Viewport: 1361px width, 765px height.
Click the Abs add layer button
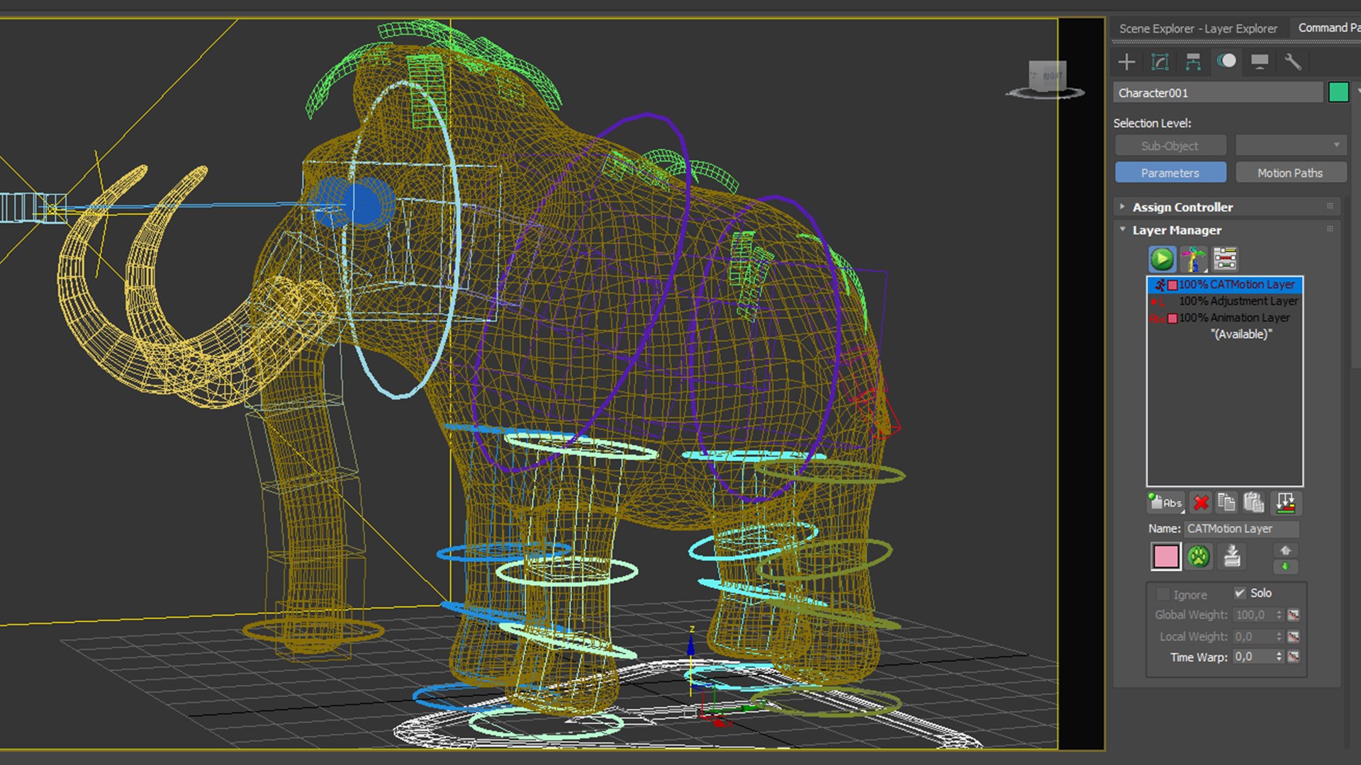[x=1165, y=503]
